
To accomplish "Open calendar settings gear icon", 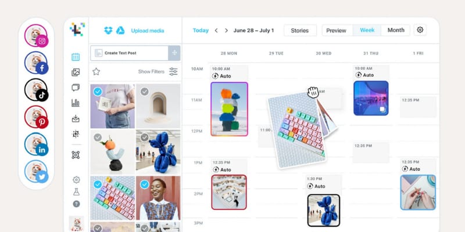I will [x=420, y=30].
